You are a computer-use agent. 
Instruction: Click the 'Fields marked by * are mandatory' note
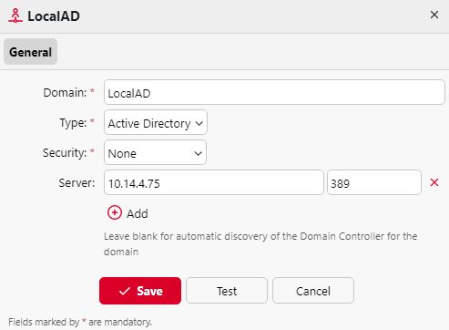[x=80, y=322]
